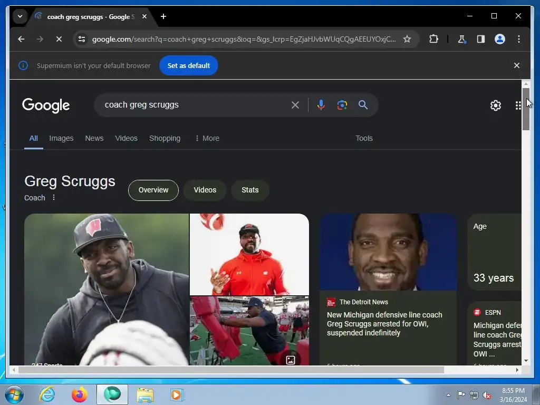Select the All results tab
This screenshot has height=405, width=540.
[33, 138]
